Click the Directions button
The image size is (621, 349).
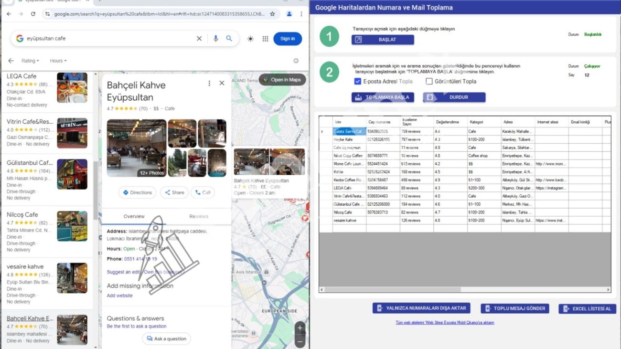(137, 192)
